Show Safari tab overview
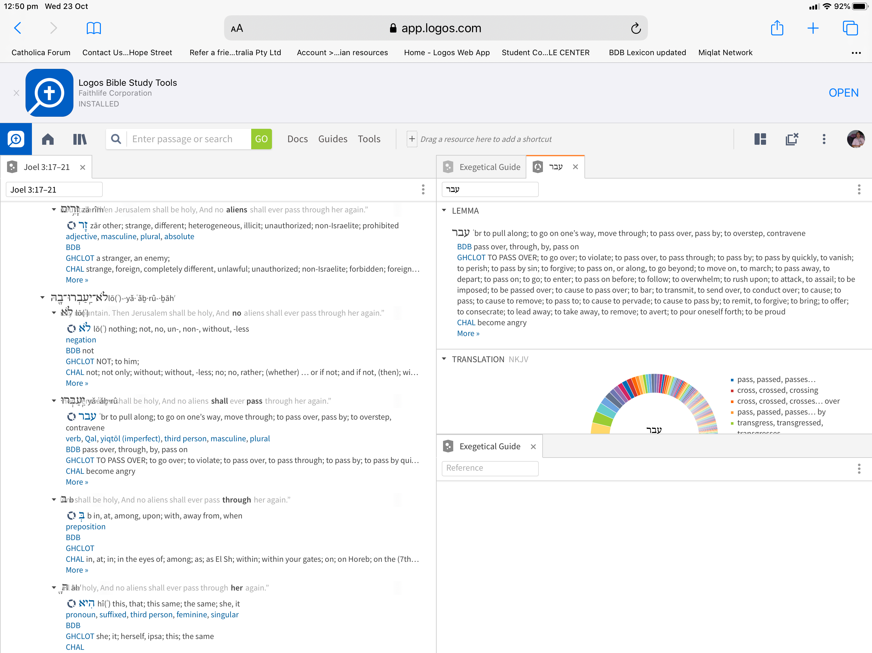Viewport: 872px width, 653px height. (850, 28)
